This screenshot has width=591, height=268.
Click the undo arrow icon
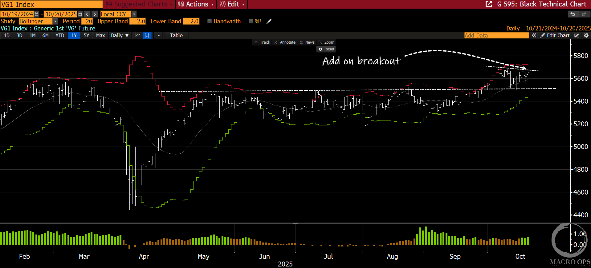pyautogui.click(x=573, y=14)
